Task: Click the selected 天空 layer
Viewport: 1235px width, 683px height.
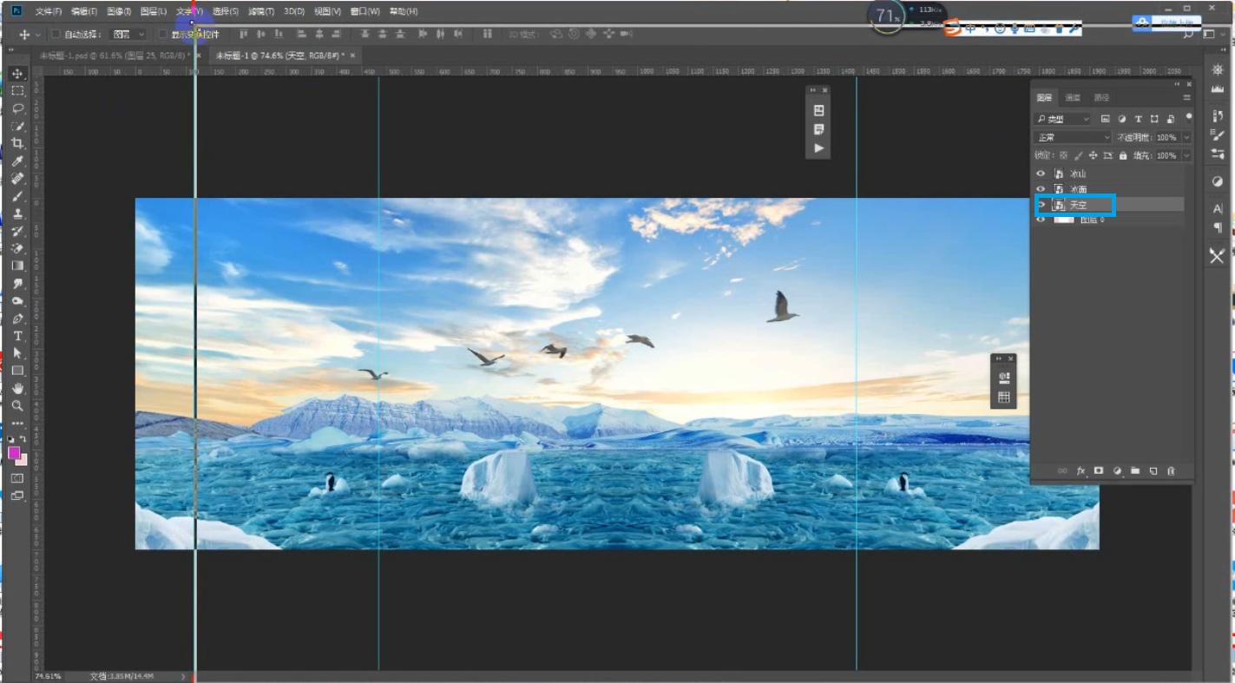Action: pos(1079,205)
